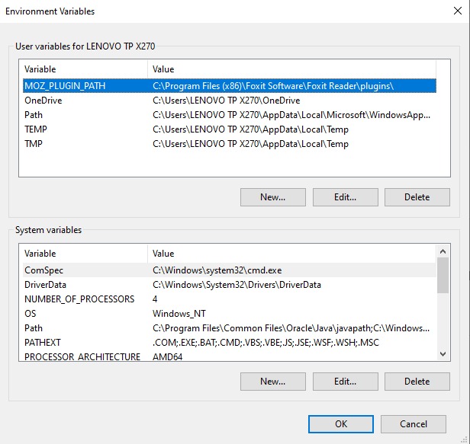Select the PATHEXT system variable row
The image size is (470, 444).
(42, 343)
